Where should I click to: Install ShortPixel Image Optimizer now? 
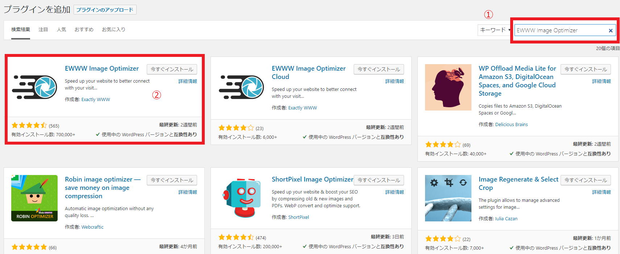[x=379, y=180]
